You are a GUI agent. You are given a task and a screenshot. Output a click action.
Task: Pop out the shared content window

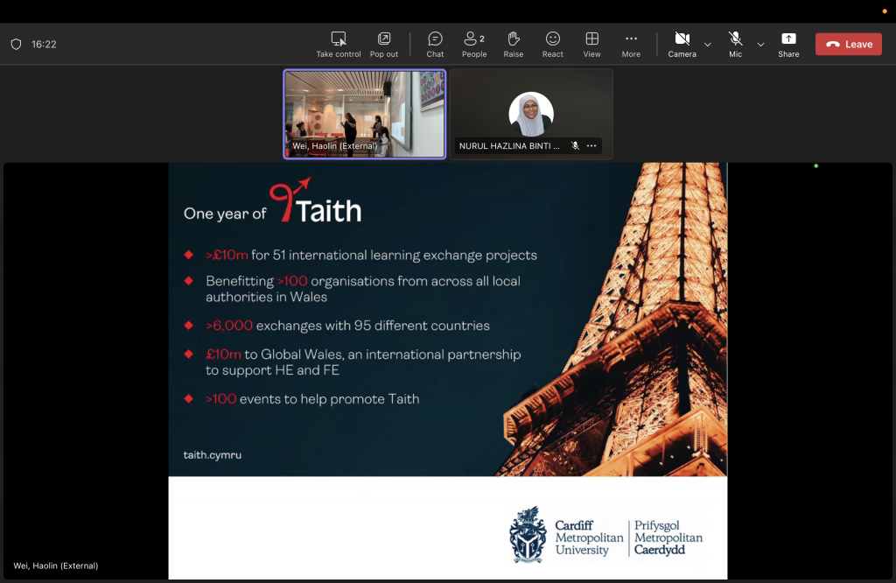click(384, 45)
